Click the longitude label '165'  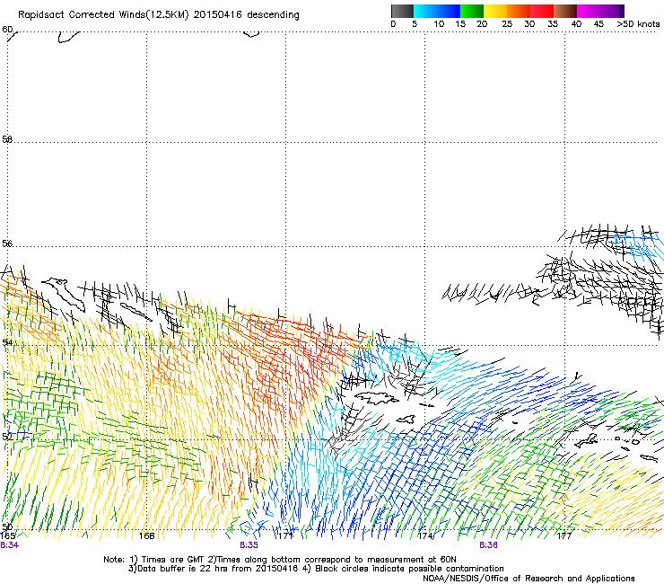(x=8, y=536)
